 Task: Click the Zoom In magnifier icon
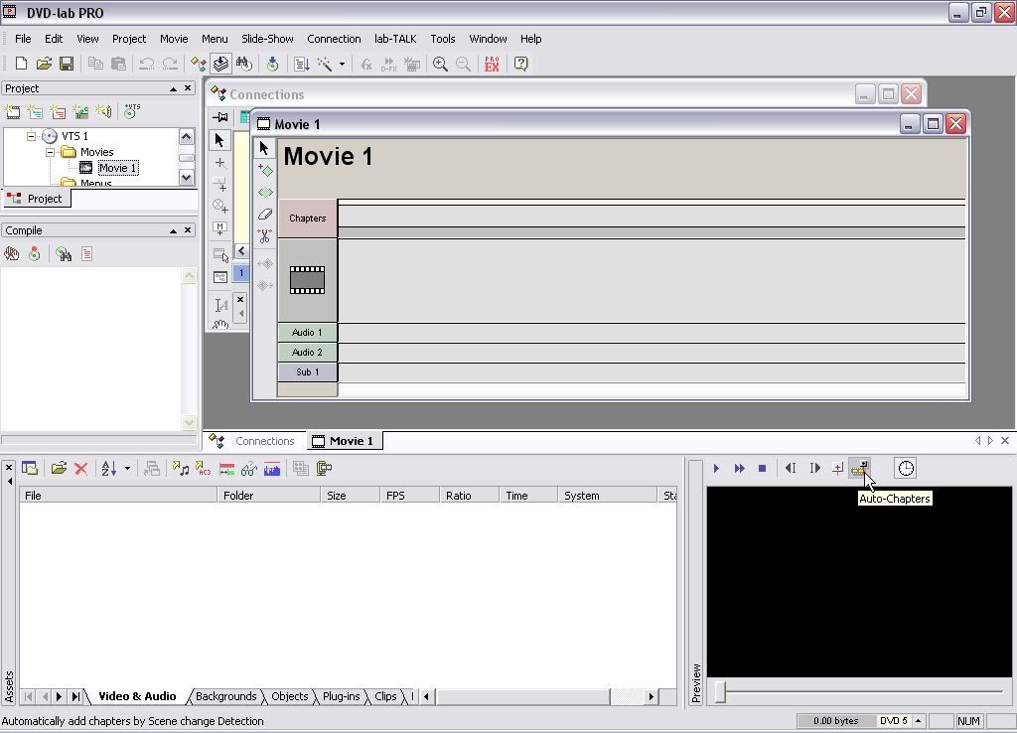point(440,65)
